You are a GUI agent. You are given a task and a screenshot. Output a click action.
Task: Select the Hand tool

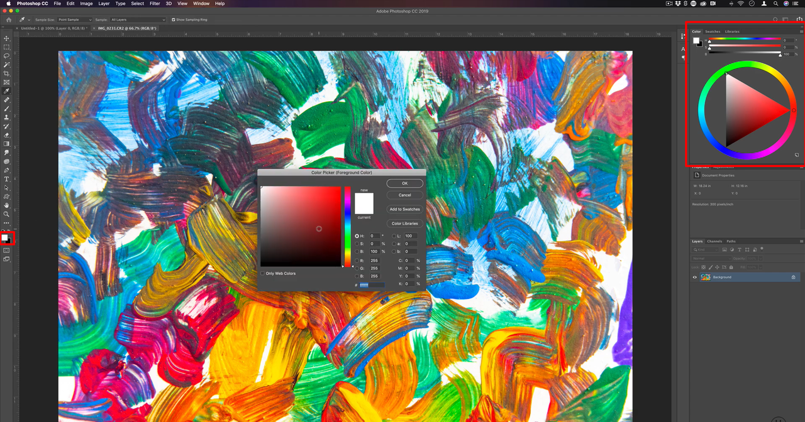tap(7, 205)
